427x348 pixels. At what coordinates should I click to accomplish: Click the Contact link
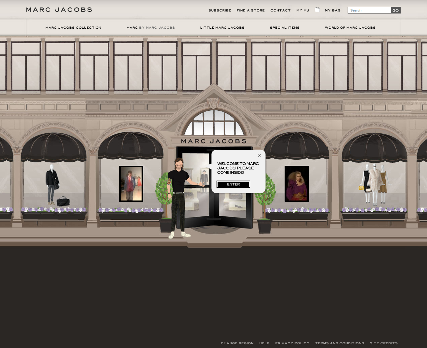[280, 10]
